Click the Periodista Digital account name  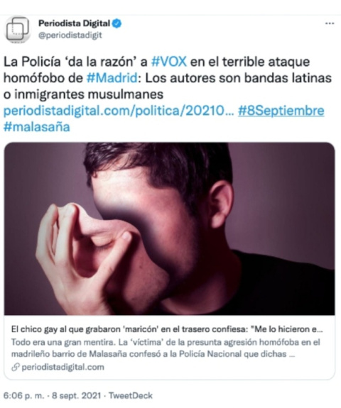click(75, 23)
